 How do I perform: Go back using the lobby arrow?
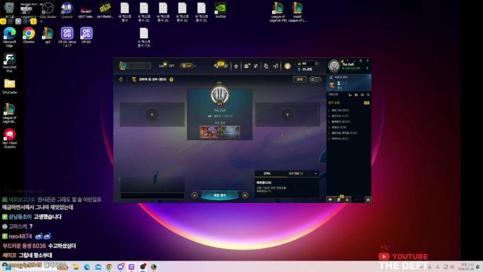(x=121, y=79)
